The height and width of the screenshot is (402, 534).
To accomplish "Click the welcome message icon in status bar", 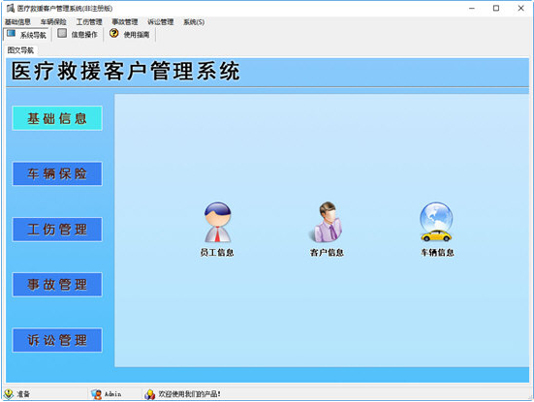I will click(149, 394).
